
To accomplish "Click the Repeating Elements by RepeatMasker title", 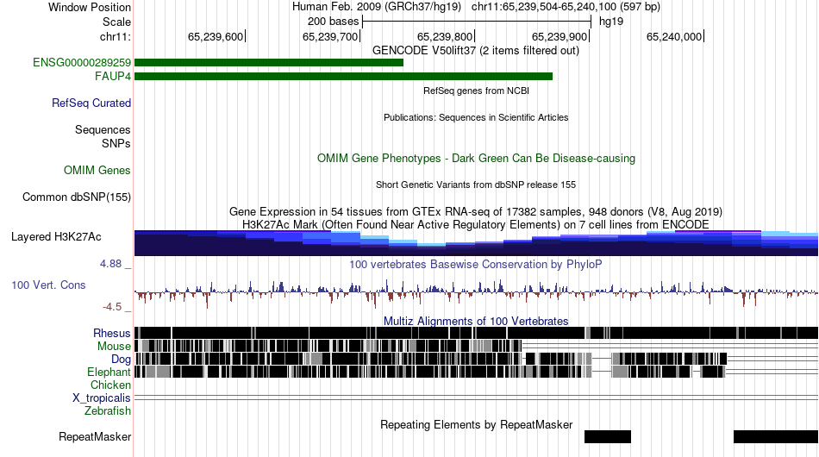I will 476,424.
